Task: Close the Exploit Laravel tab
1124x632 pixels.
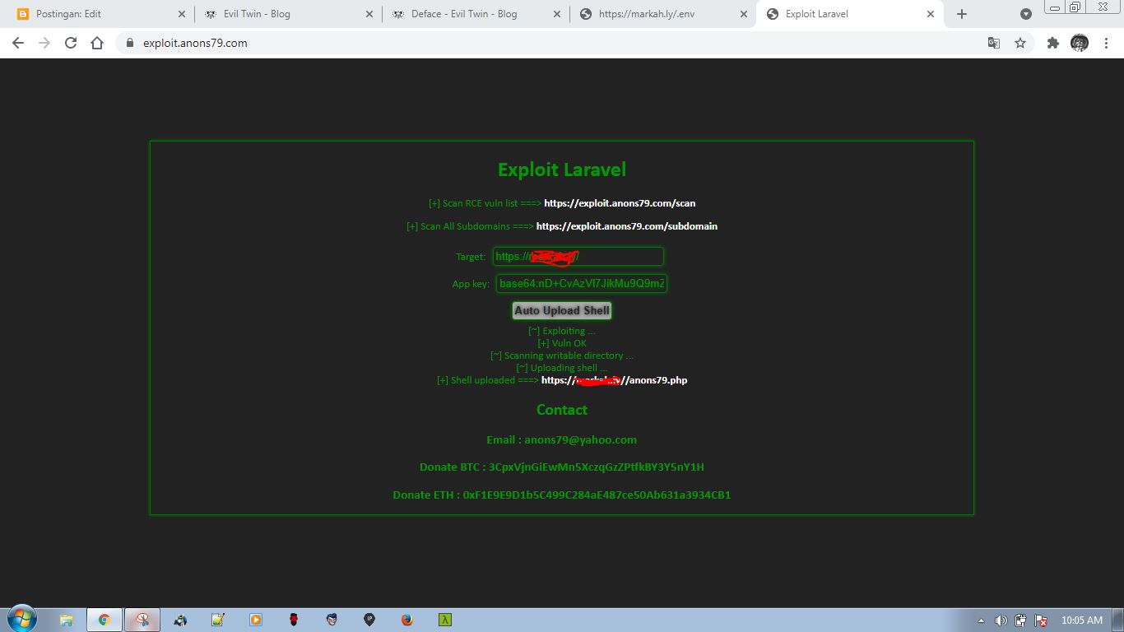Action: tap(931, 14)
